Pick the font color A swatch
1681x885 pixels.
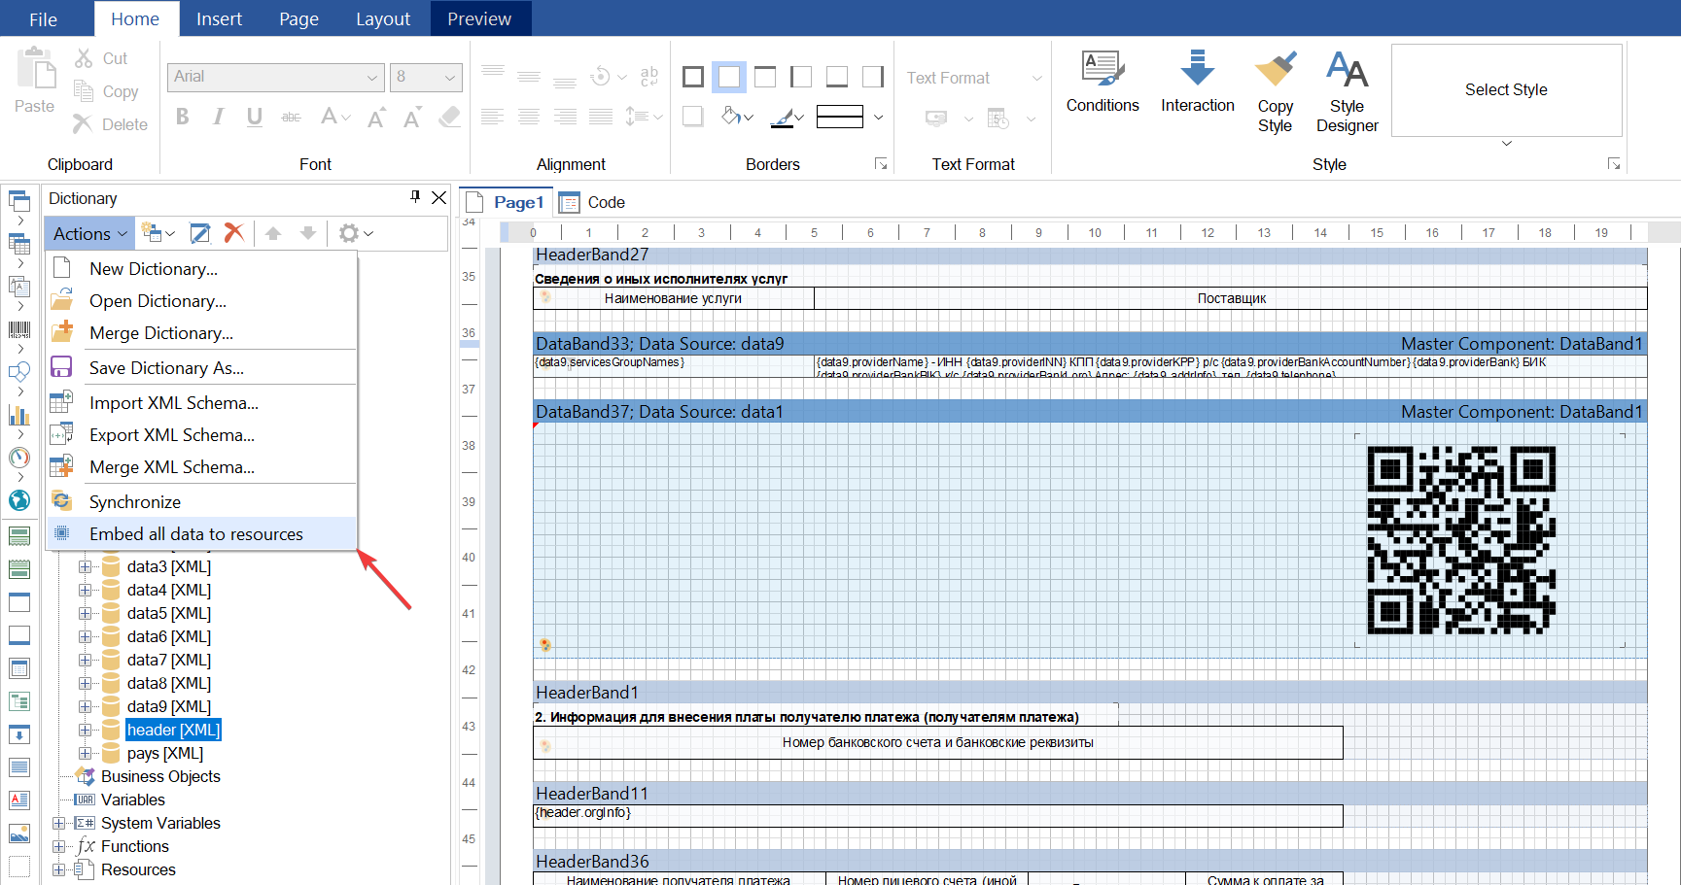click(x=335, y=118)
